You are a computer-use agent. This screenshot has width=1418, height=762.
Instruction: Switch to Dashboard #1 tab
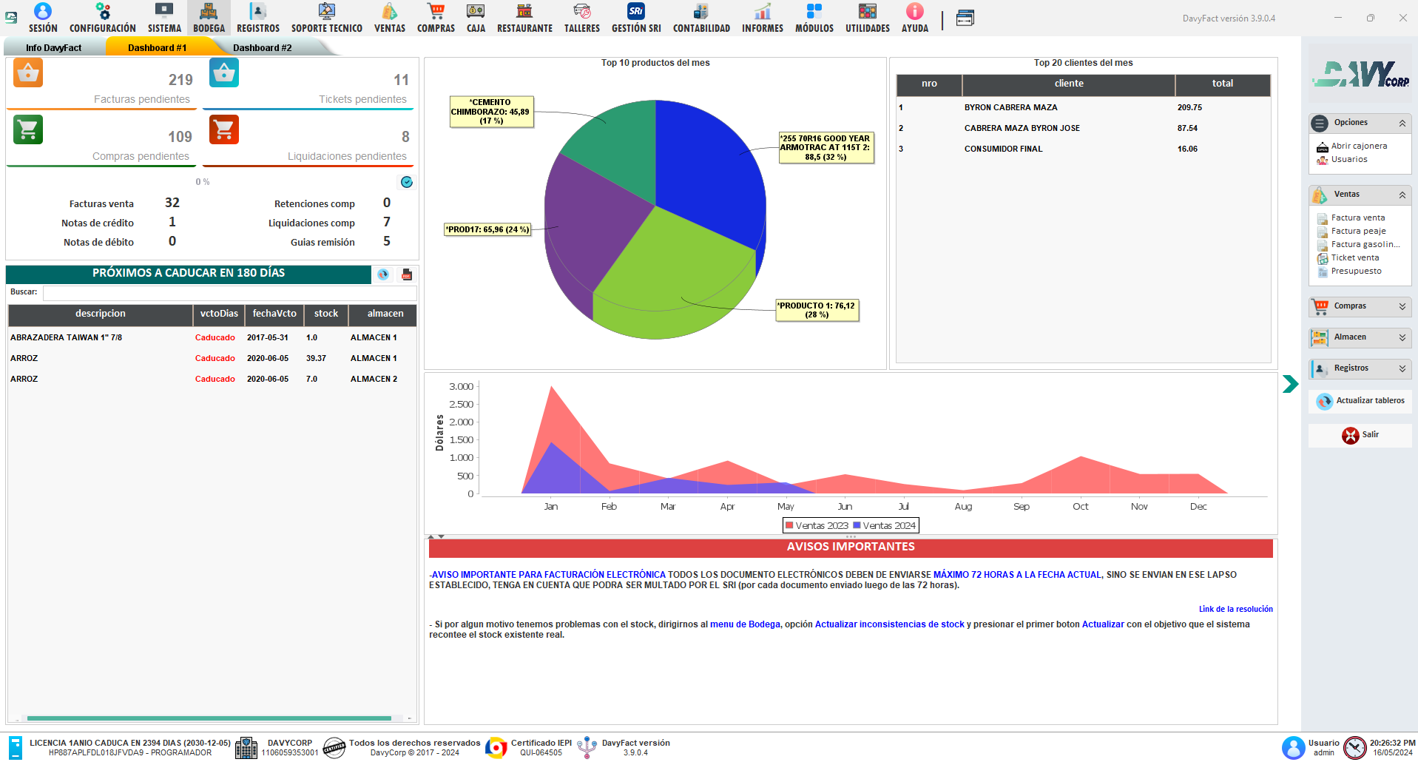pyautogui.click(x=157, y=47)
